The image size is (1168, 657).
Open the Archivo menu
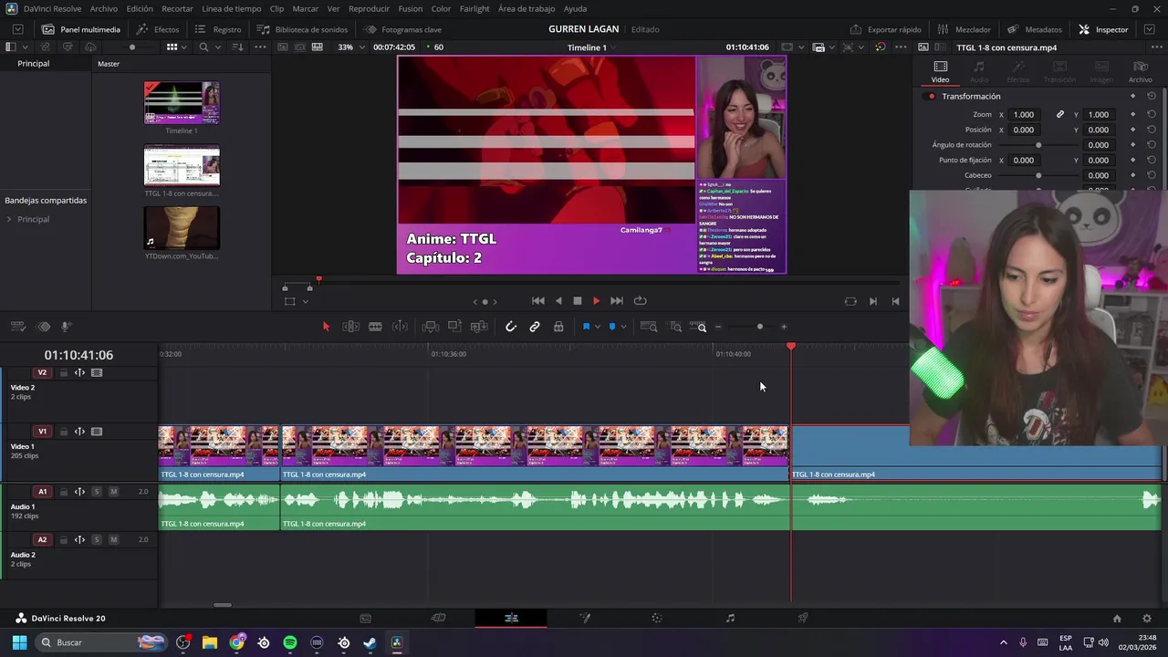(x=103, y=8)
